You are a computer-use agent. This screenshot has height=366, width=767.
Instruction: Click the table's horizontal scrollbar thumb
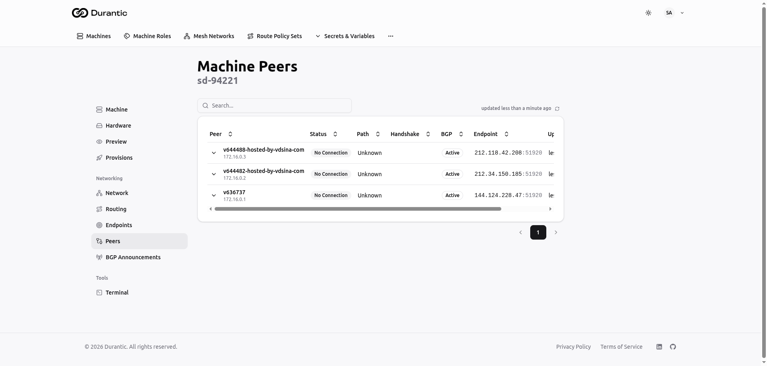358,209
